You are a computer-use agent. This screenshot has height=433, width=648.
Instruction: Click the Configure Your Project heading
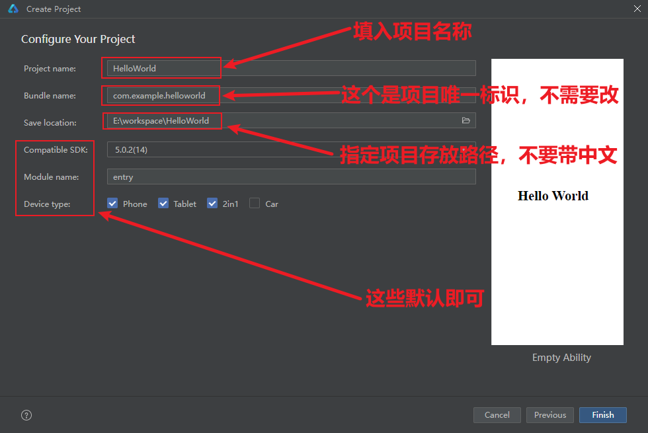[78, 39]
